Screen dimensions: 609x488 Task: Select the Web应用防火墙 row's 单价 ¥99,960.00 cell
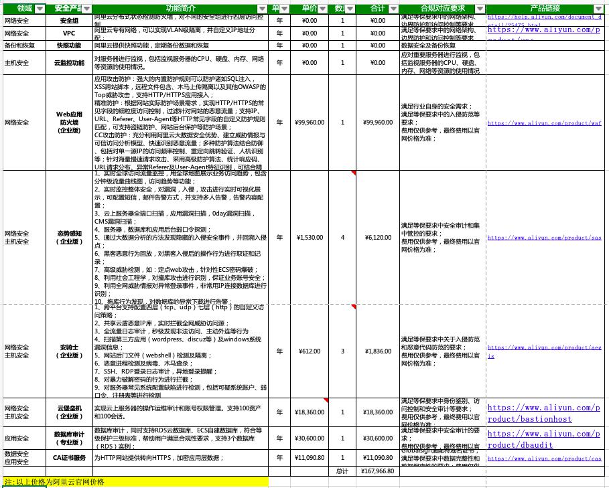310,123
